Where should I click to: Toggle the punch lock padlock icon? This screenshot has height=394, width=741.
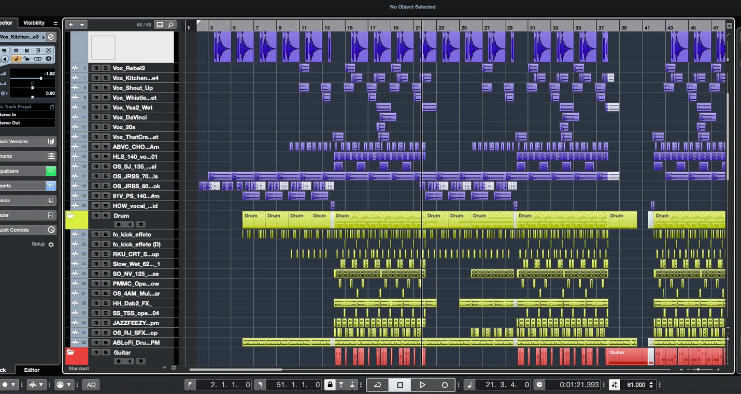coord(330,385)
